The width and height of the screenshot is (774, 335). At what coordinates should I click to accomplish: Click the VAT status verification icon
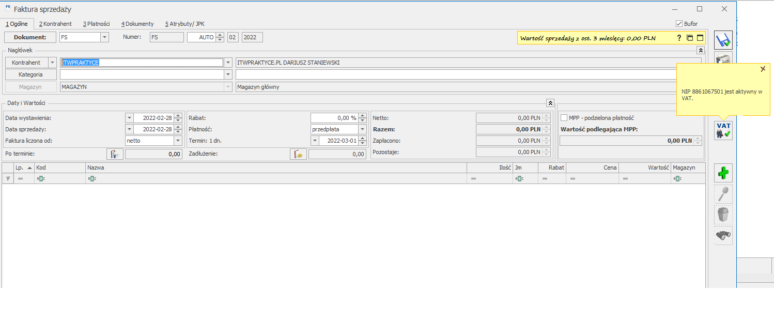point(723,130)
